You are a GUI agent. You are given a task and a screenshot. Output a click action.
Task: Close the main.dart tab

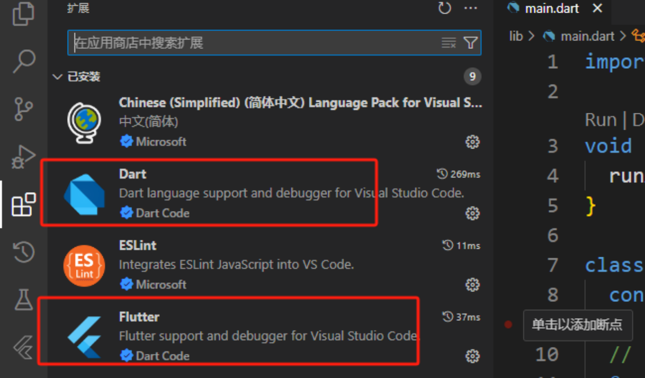[x=597, y=8]
